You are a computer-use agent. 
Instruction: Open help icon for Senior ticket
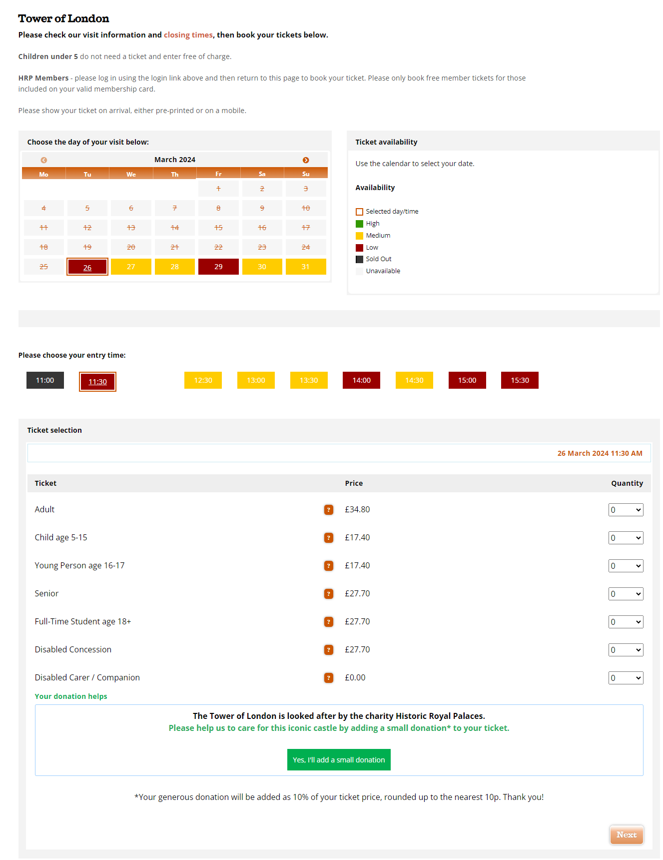(x=329, y=594)
